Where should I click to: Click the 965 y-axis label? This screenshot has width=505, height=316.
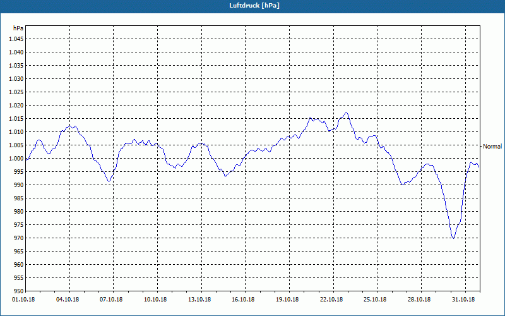(20, 252)
